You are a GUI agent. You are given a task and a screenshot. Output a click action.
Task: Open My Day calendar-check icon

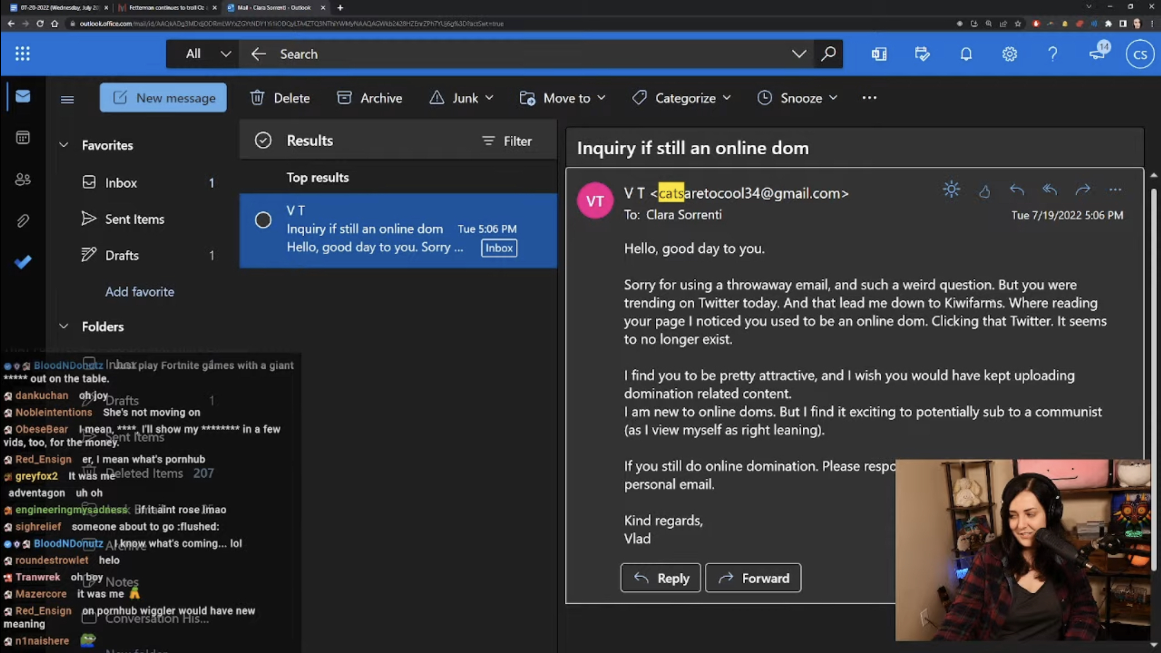(x=922, y=54)
